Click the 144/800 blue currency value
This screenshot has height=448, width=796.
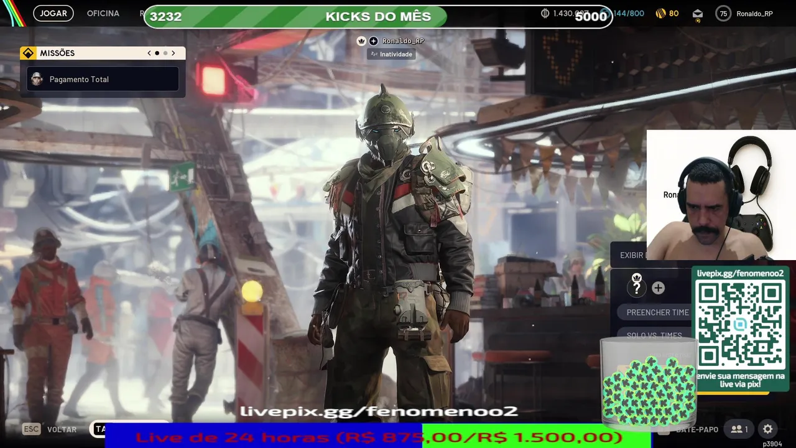(x=629, y=13)
